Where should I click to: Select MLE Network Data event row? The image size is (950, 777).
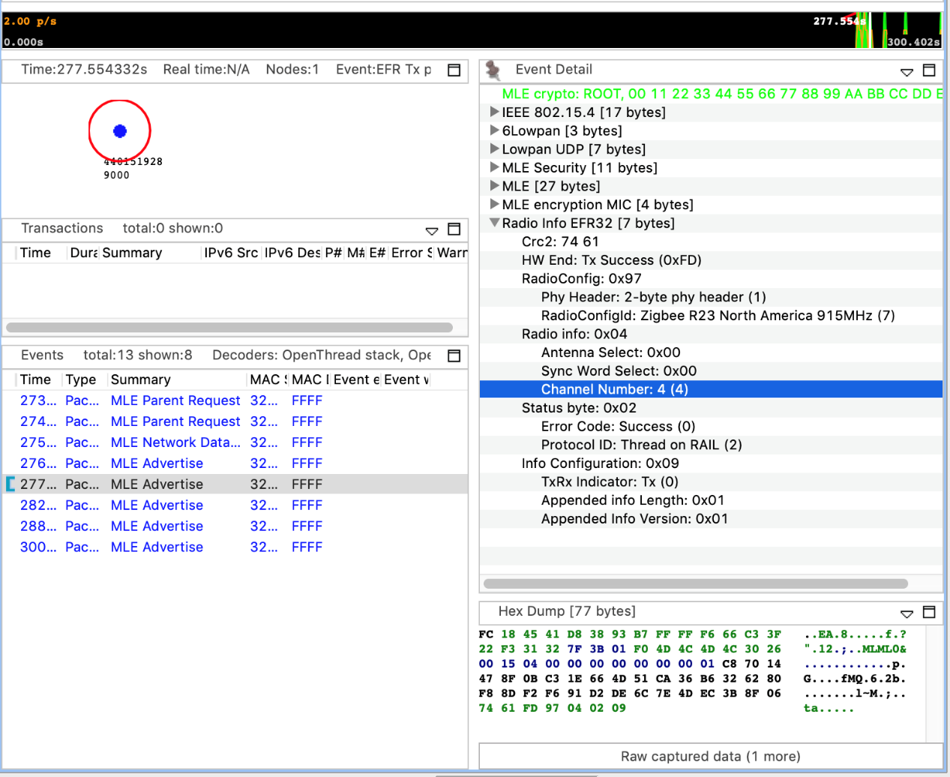pos(235,442)
